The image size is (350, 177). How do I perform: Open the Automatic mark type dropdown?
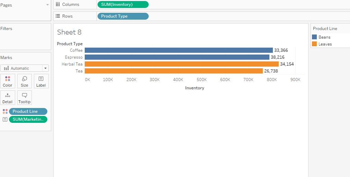coord(25,68)
